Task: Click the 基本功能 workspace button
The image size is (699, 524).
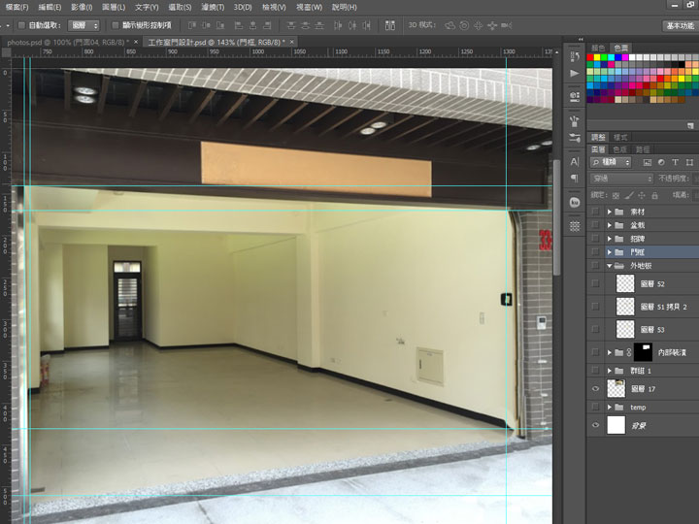Action: click(679, 25)
